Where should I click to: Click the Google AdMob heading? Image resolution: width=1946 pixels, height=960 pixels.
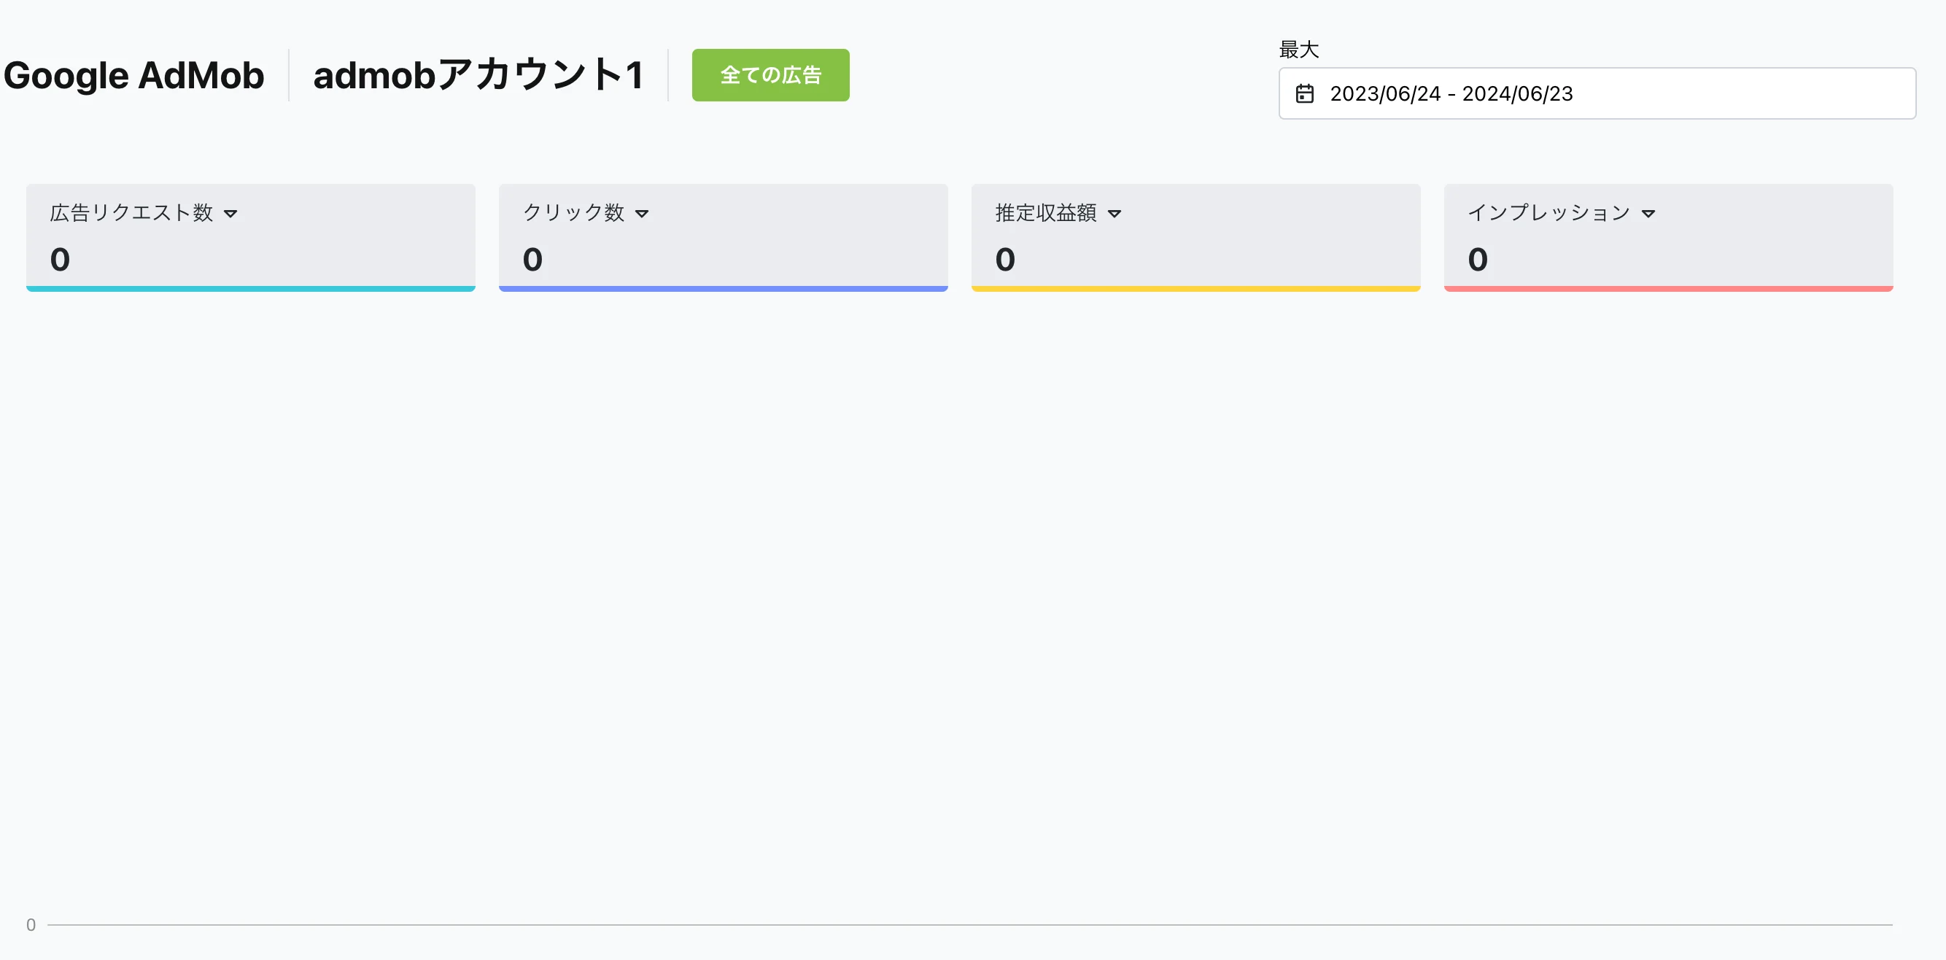[x=133, y=76]
